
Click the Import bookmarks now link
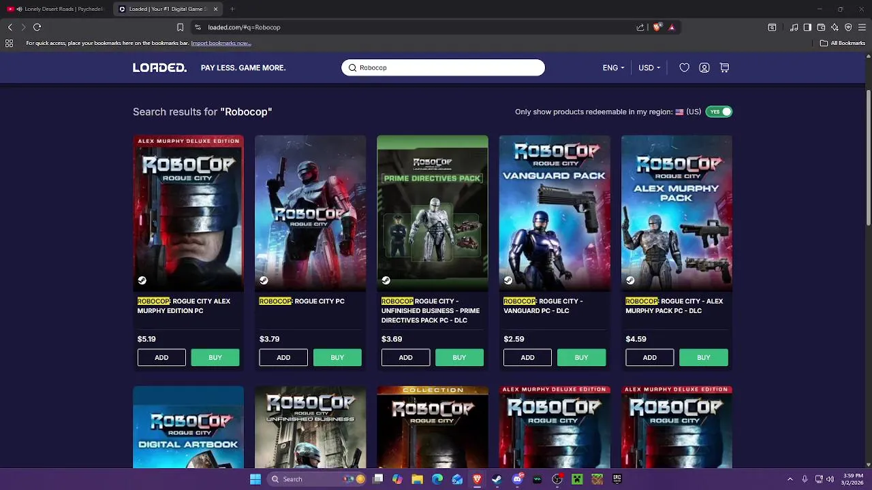pos(221,43)
